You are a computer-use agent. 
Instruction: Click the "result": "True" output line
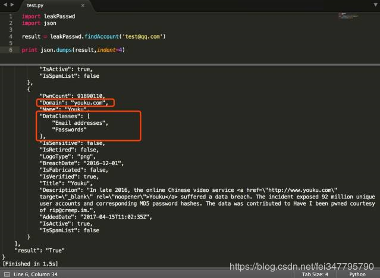click(39, 251)
